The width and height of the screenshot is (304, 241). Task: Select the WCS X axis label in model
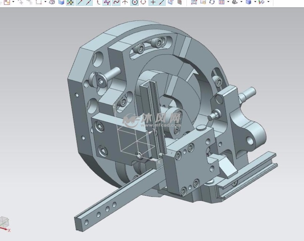(159, 162)
